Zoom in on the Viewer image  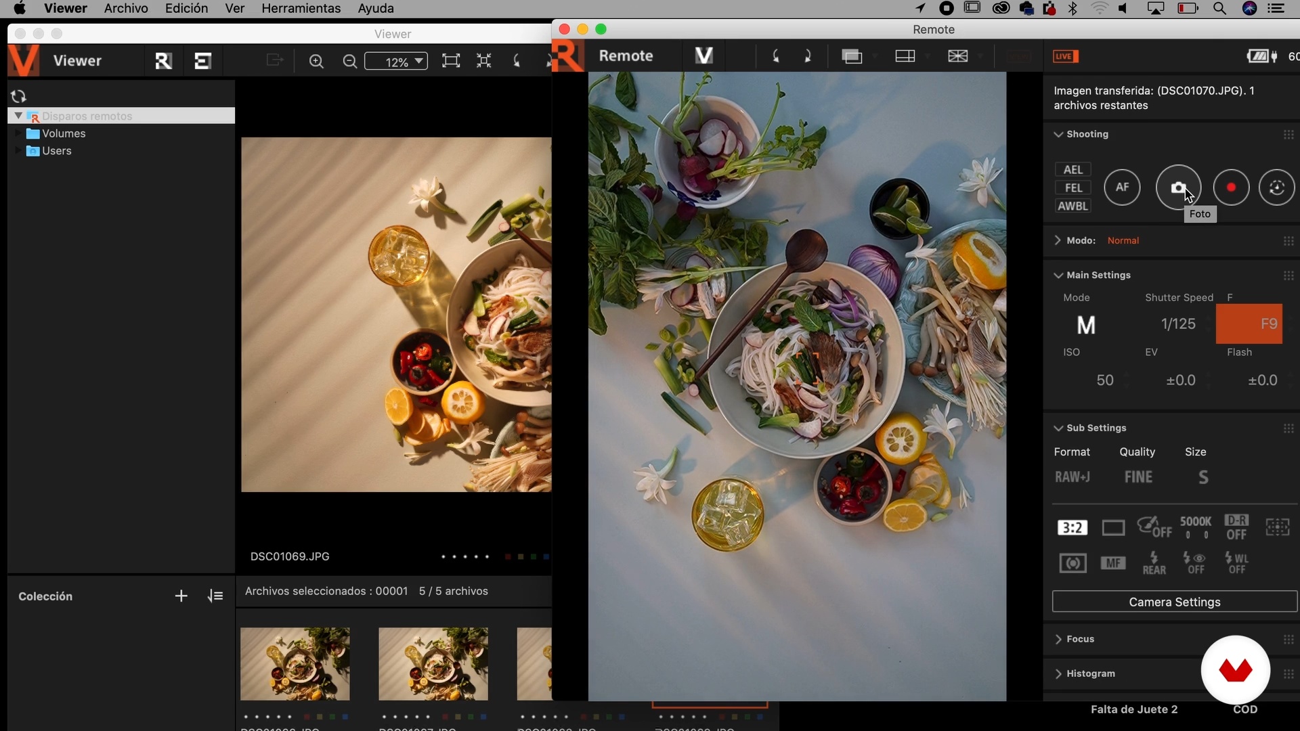(316, 62)
